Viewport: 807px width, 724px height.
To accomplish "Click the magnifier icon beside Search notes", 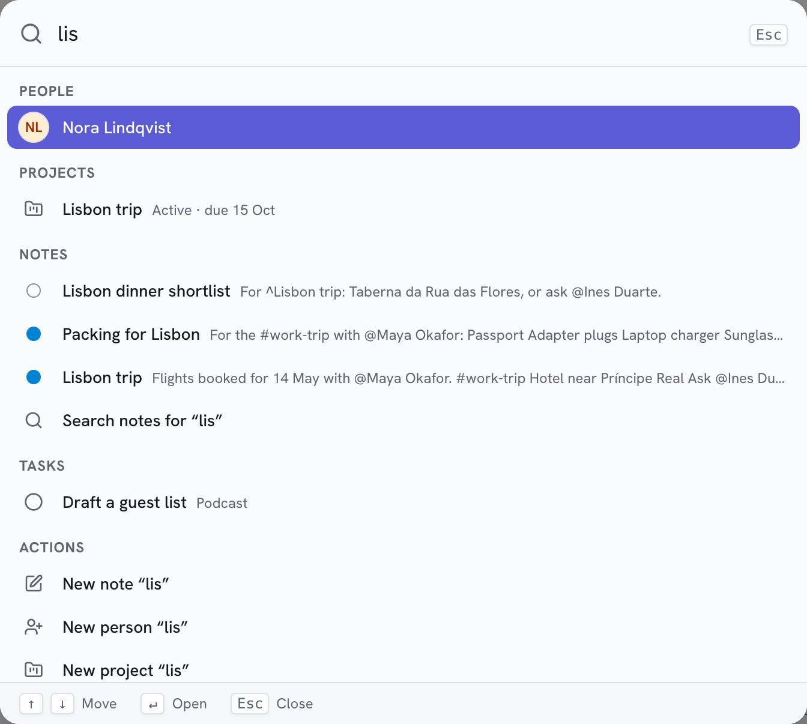I will pyautogui.click(x=34, y=420).
